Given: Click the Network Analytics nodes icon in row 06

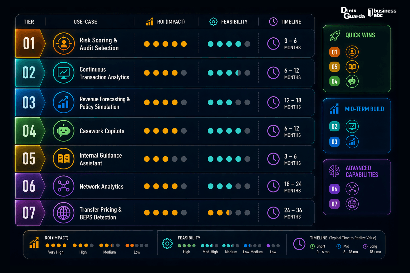Looking at the screenshot, I should [64, 186].
